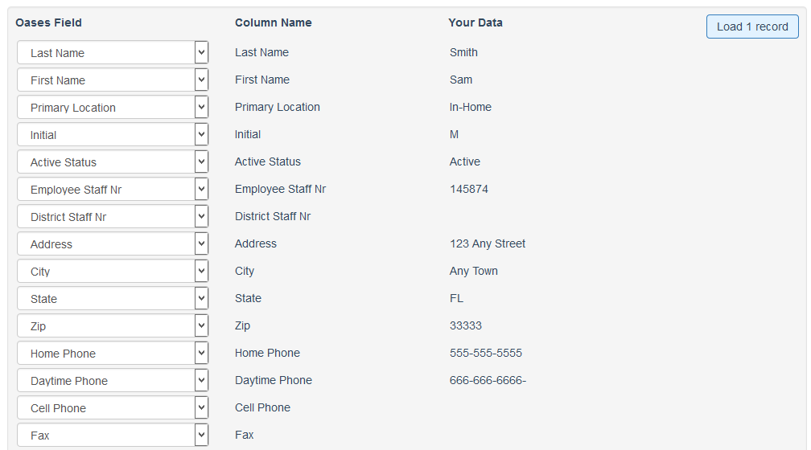Open the State field dropdown
The width and height of the screenshot is (811, 450).
(x=113, y=299)
